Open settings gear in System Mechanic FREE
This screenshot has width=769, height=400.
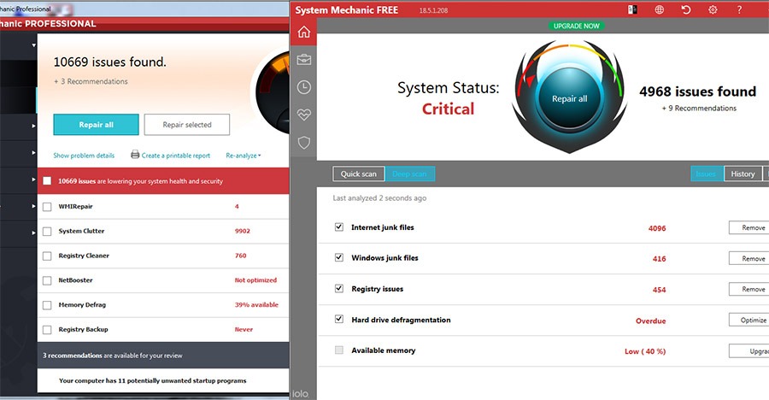713,9
